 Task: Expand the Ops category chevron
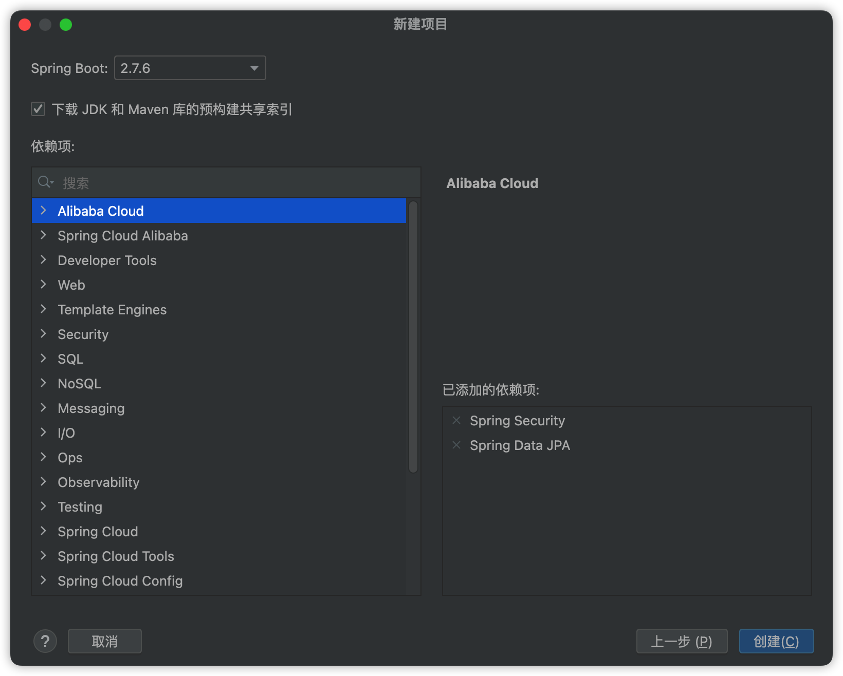click(44, 457)
